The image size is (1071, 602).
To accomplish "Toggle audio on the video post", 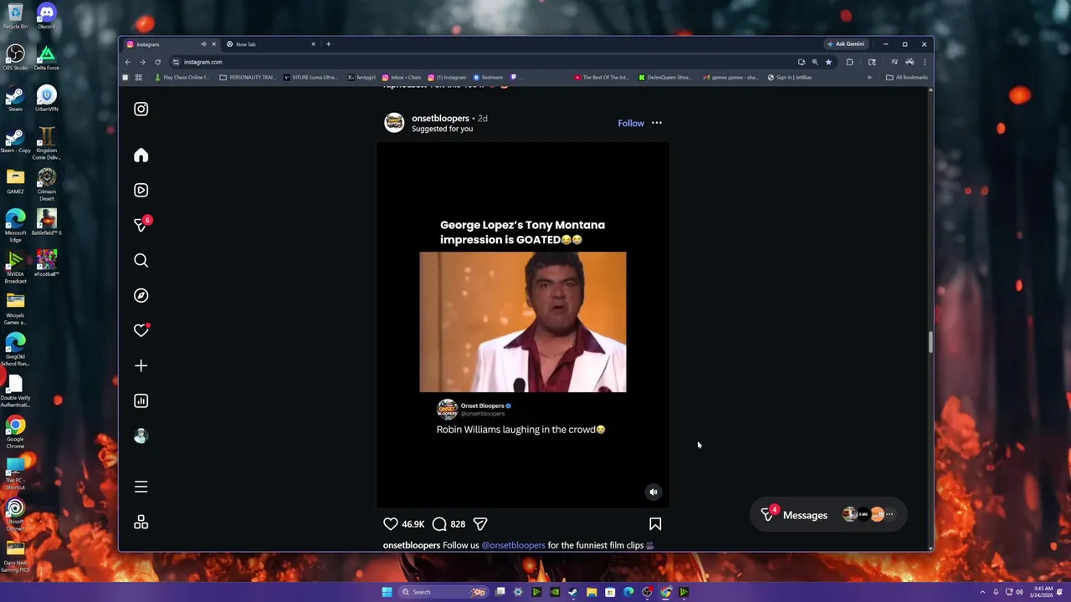I will pyautogui.click(x=653, y=492).
